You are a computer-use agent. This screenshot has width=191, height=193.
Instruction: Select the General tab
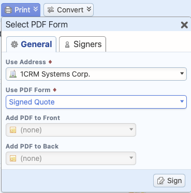(32, 44)
